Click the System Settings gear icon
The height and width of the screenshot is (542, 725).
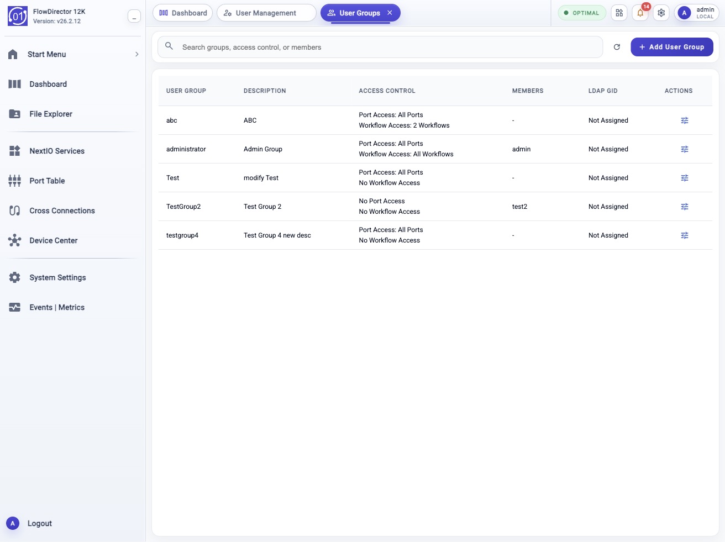click(14, 277)
